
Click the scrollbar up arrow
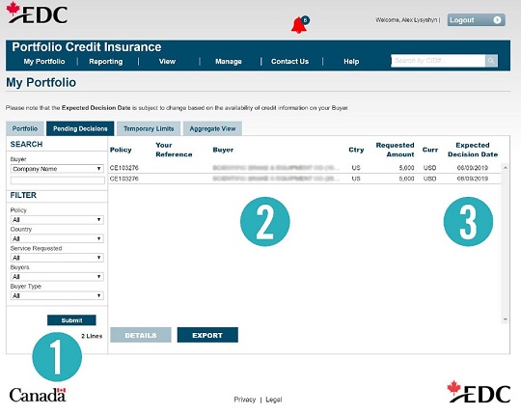point(505,168)
